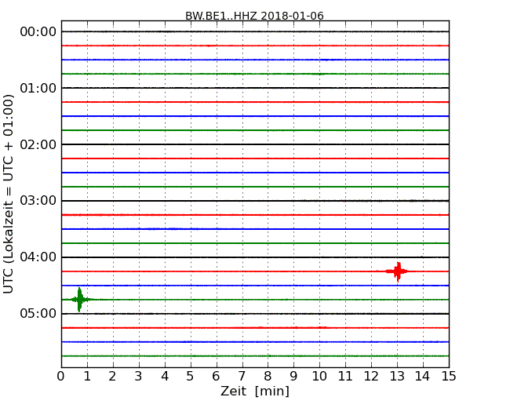The width and height of the screenshot is (510, 408).
Task: Click x-axis tick label 2
Action: (112, 377)
